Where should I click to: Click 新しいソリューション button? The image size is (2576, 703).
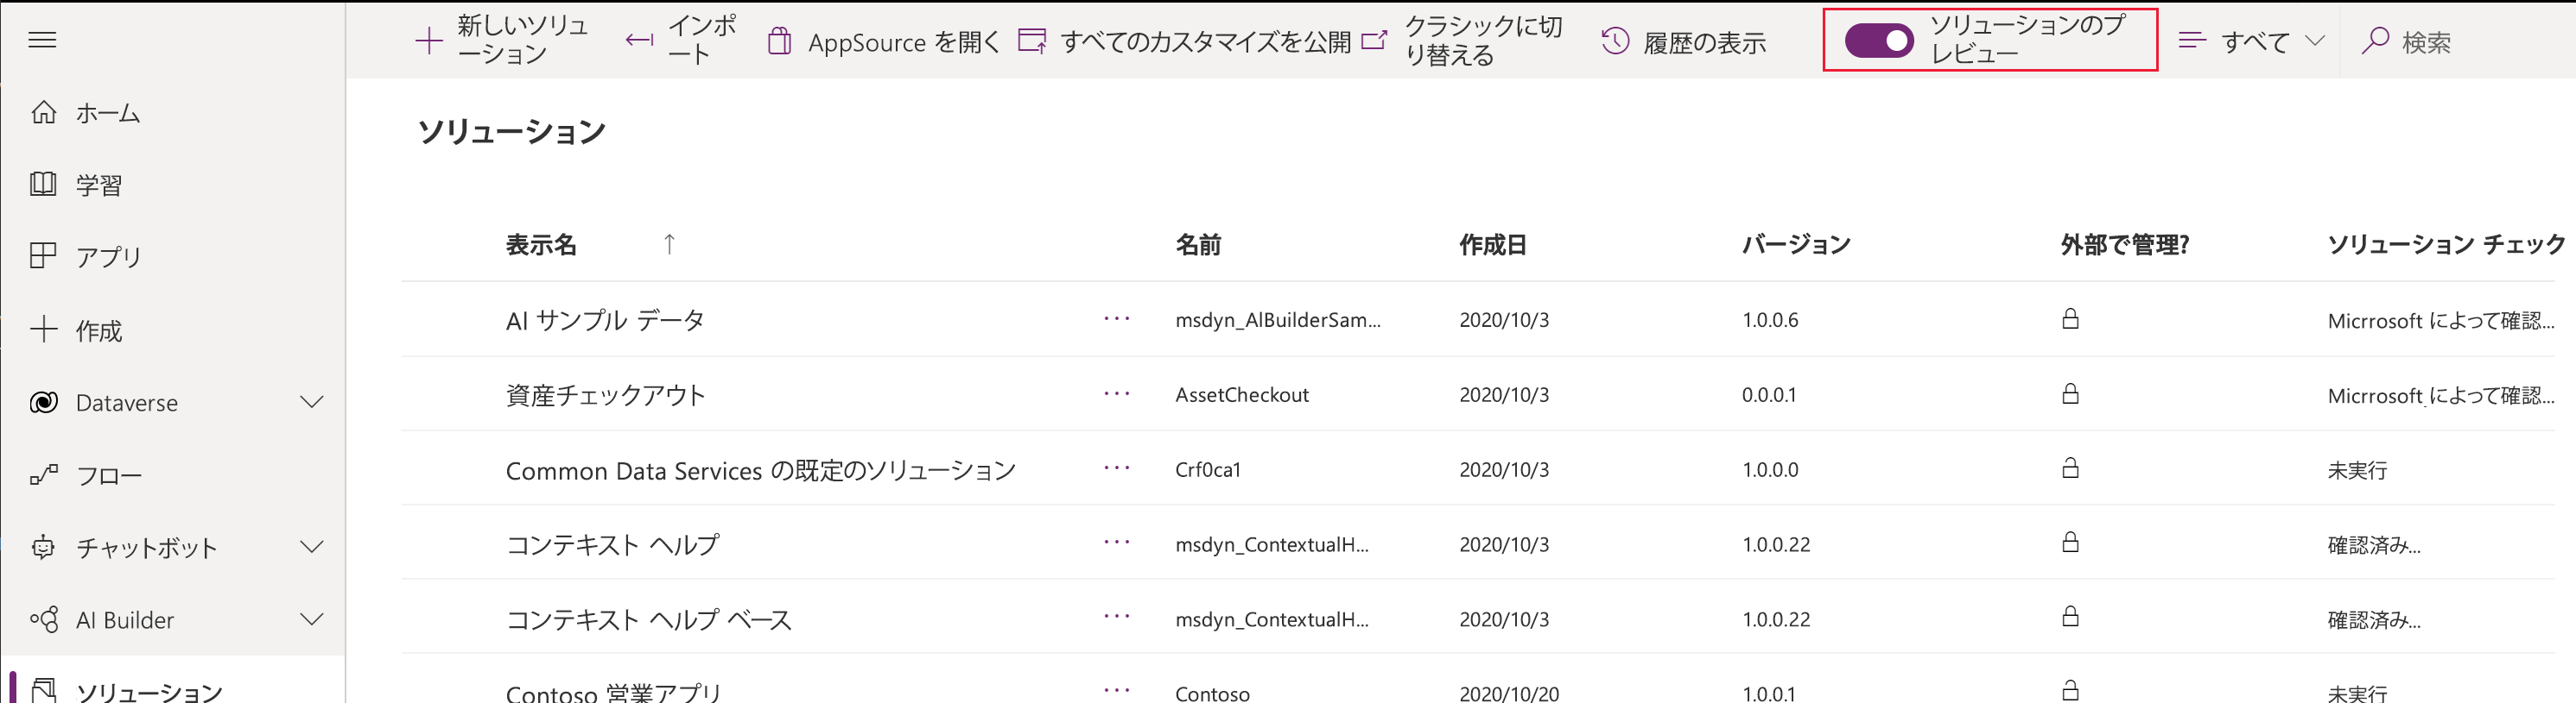(x=502, y=40)
